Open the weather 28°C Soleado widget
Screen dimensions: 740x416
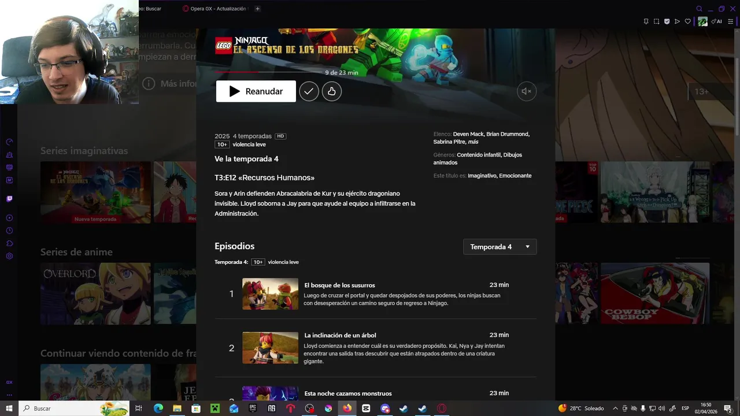[x=581, y=408]
